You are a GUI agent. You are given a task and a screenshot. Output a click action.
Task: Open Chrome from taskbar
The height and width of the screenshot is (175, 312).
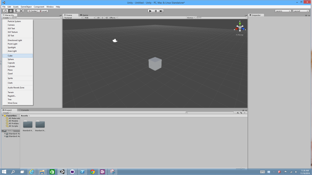coord(92,172)
